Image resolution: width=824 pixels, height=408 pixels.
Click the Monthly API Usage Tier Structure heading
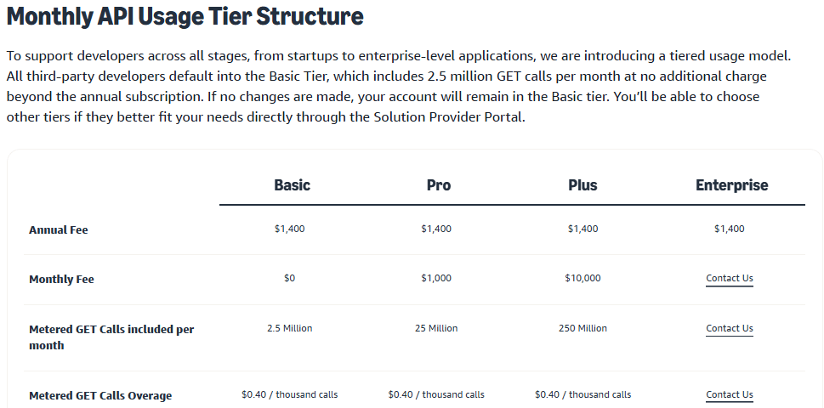185,16
